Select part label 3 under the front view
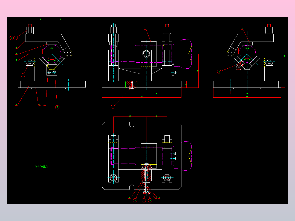Image resolution: width=295 pixels, height=221 pixels. tap(45, 104)
